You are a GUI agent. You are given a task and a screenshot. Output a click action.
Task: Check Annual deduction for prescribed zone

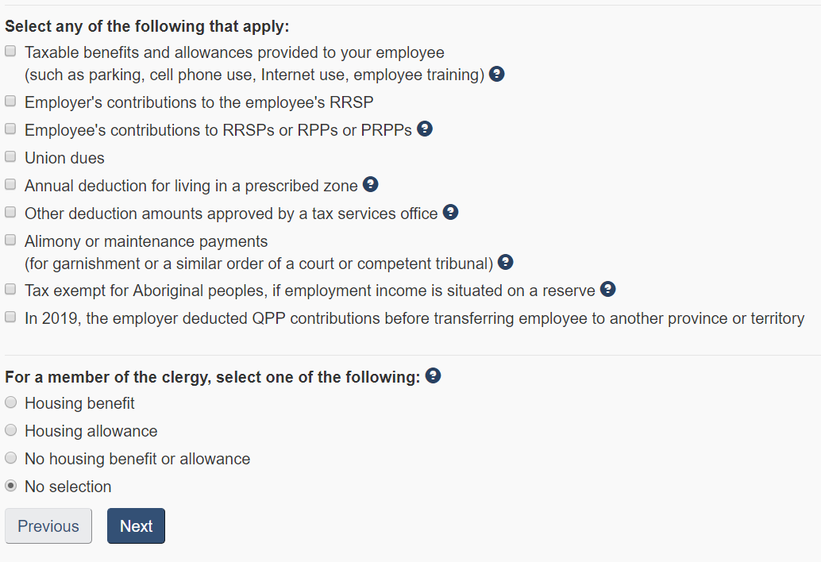click(10, 184)
